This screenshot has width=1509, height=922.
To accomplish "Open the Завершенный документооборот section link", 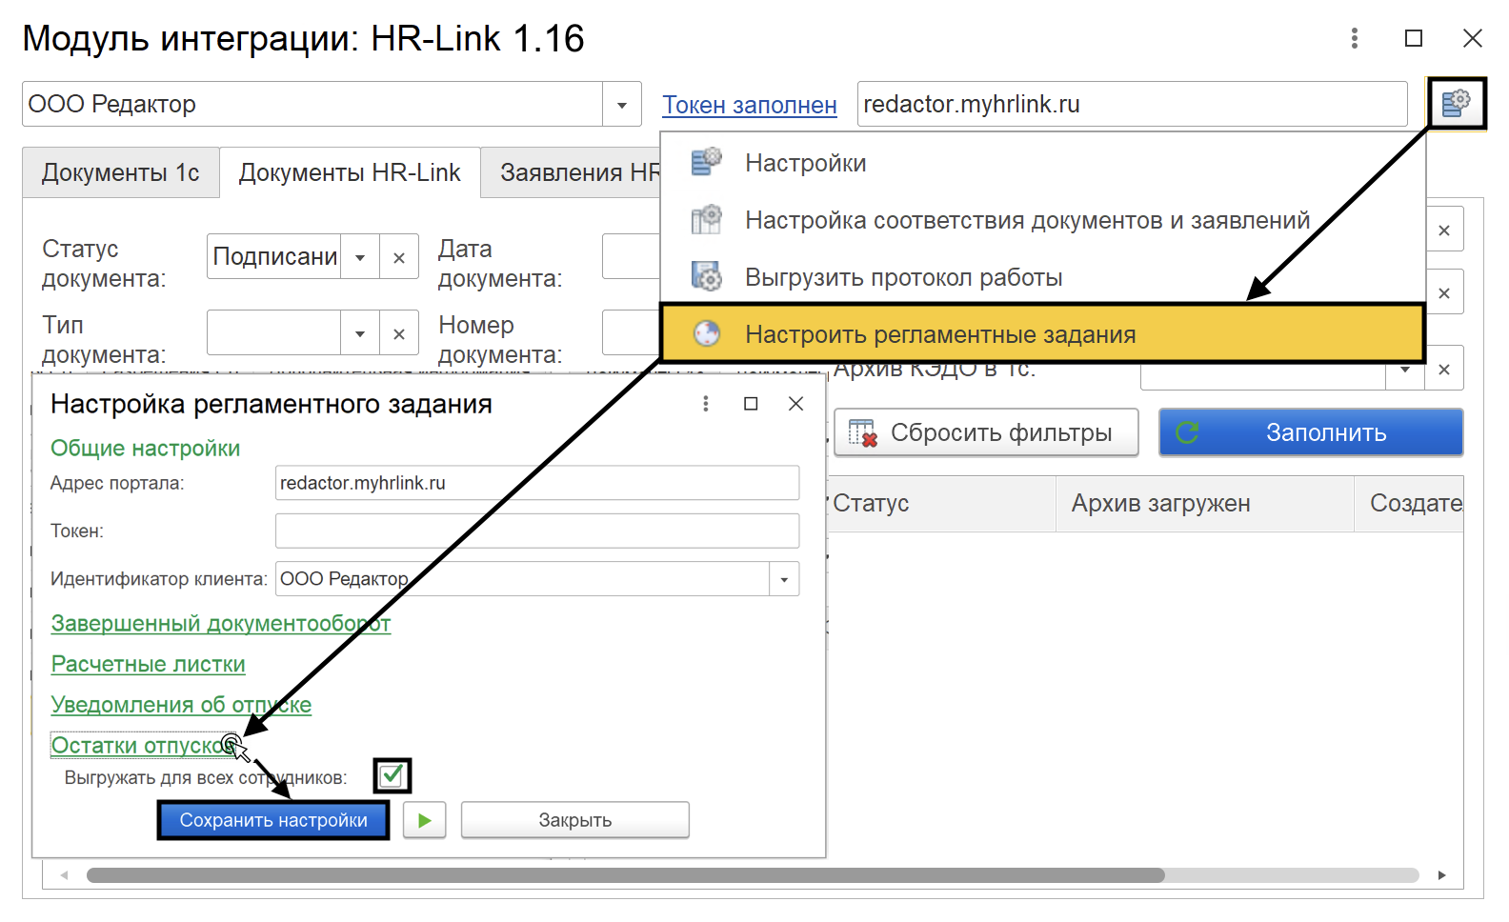I will coord(221,623).
